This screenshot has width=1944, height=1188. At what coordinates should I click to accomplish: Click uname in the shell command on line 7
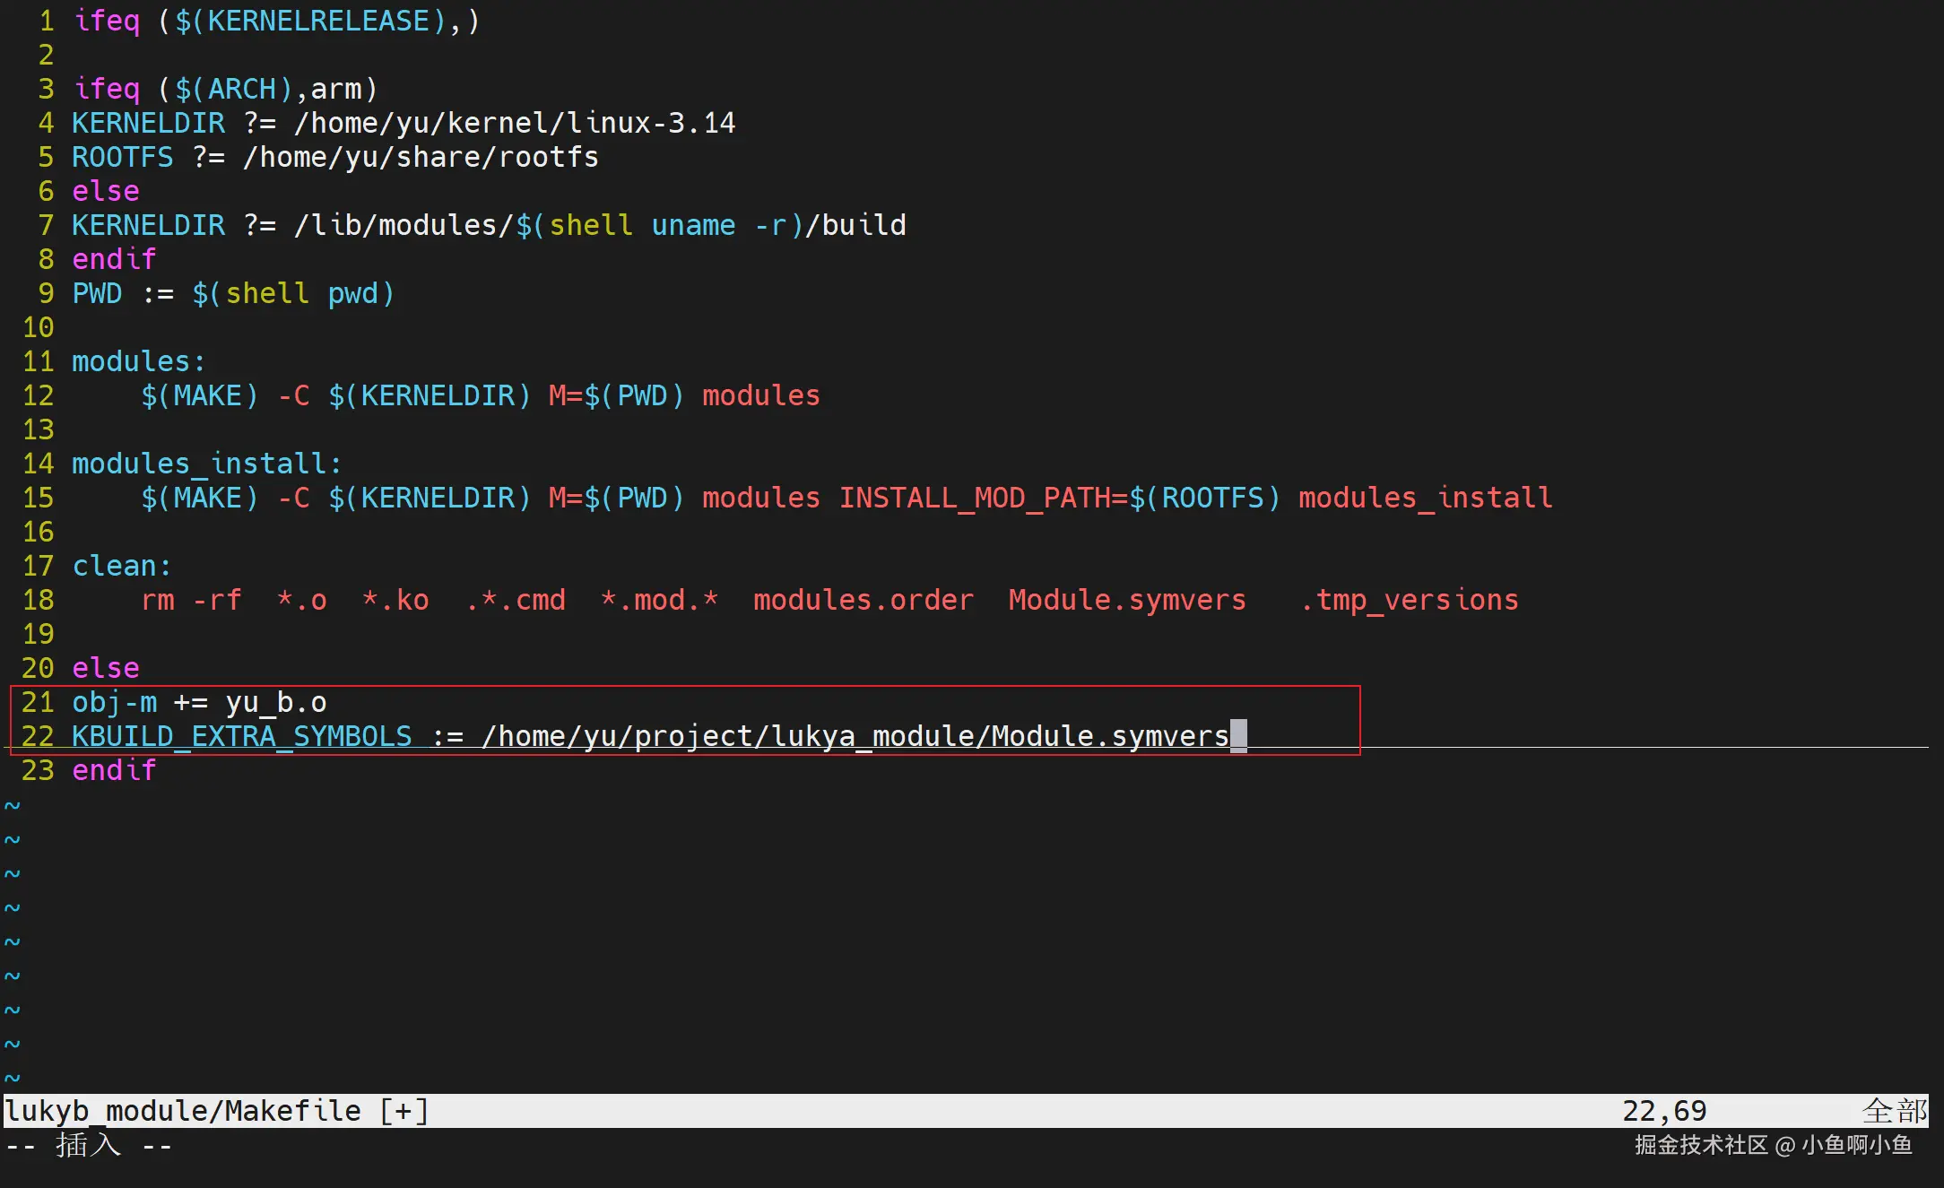tap(693, 225)
